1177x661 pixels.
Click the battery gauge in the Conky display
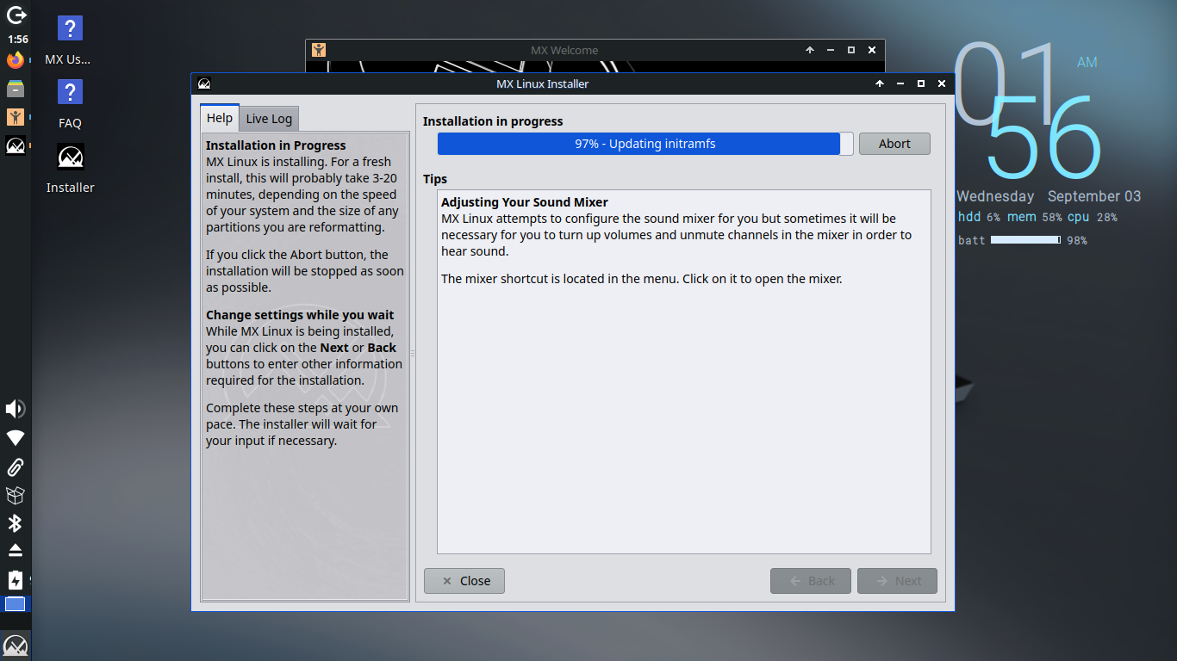pyautogui.click(x=1025, y=239)
